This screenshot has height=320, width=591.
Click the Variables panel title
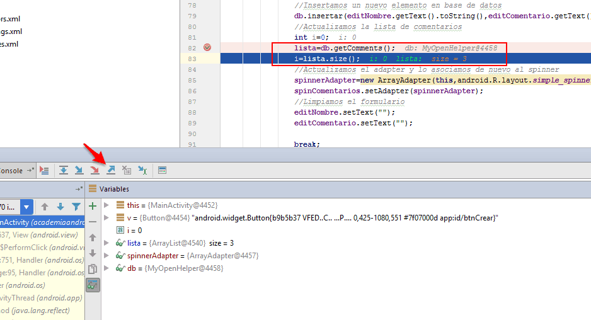coord(114,189)
